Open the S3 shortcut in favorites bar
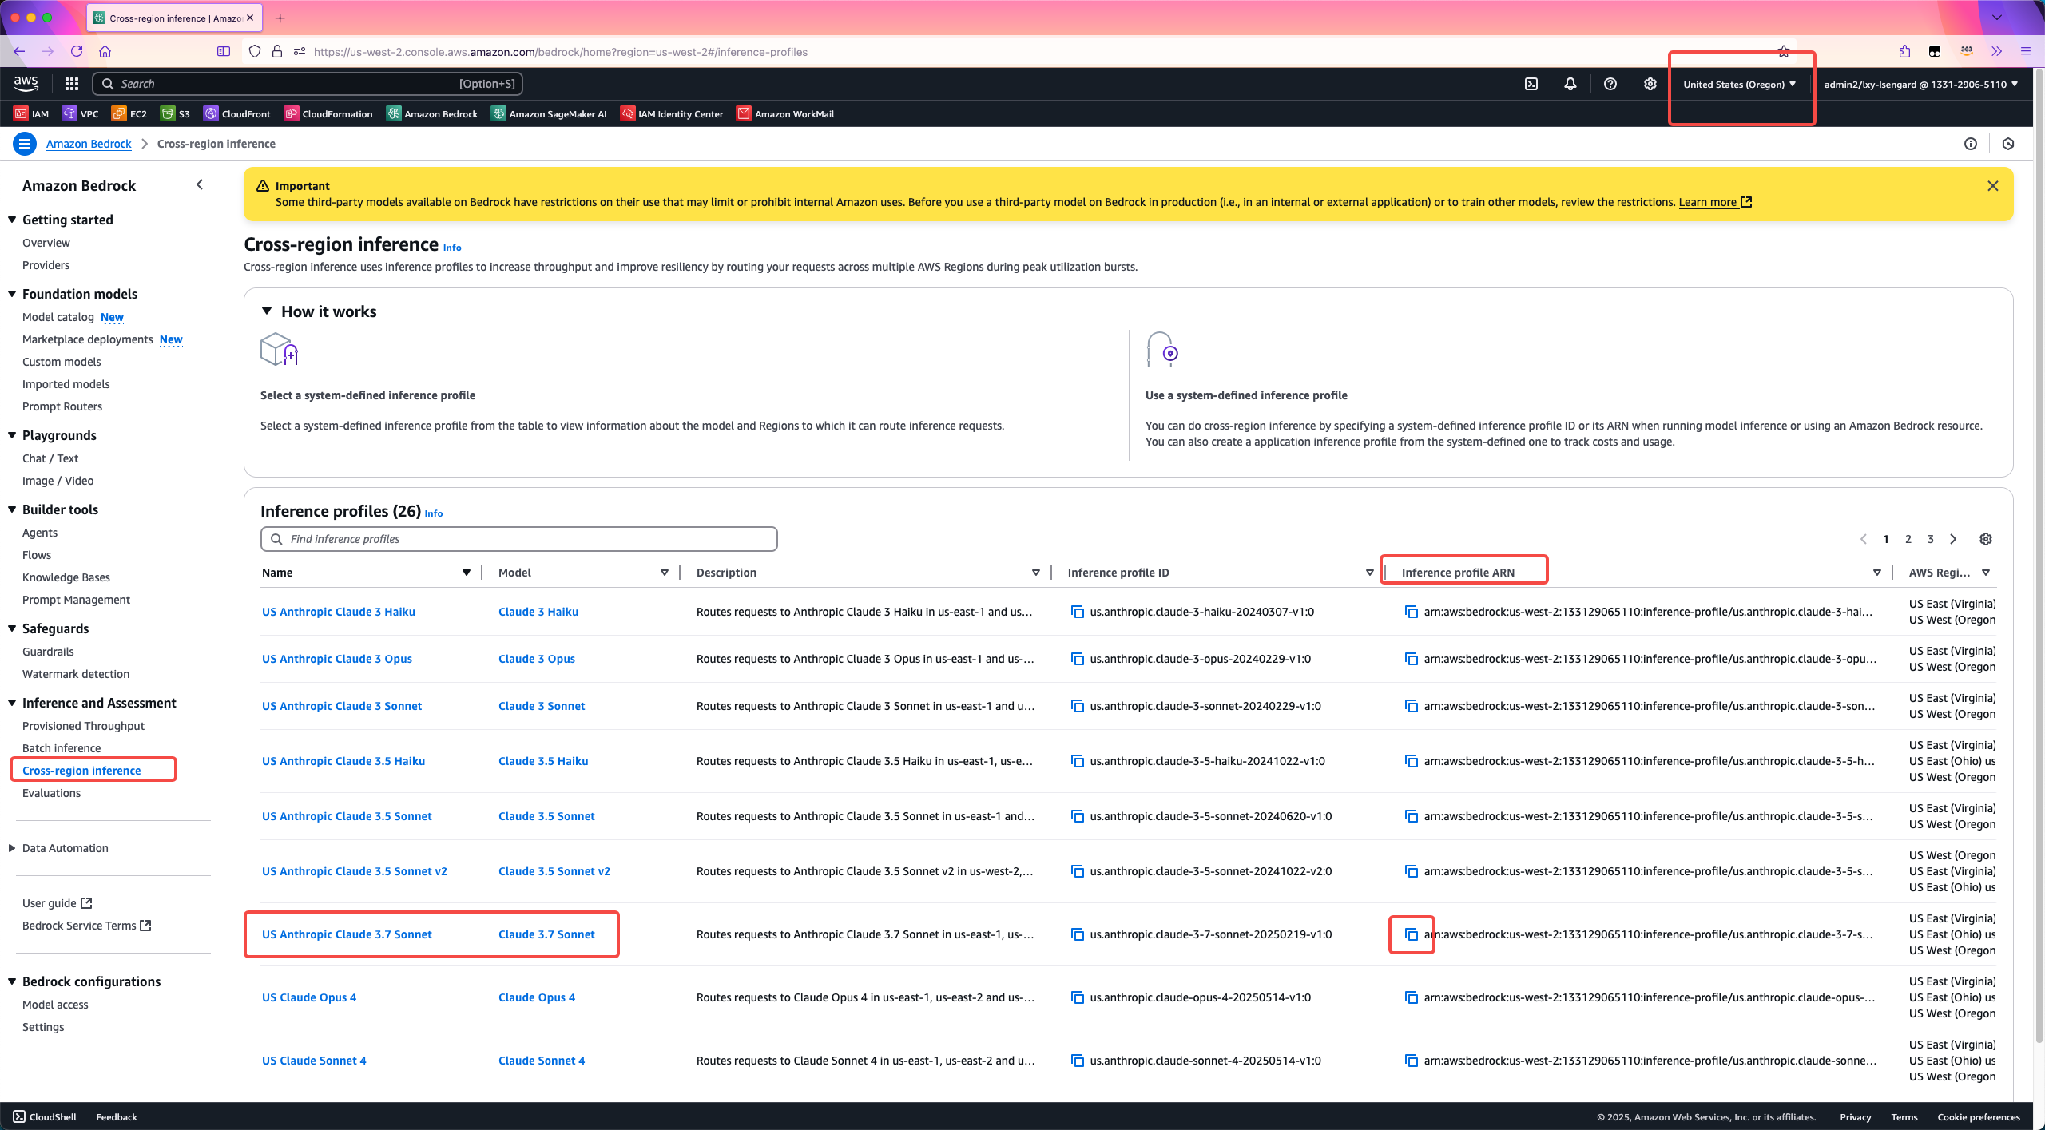 tap(175, 113)
